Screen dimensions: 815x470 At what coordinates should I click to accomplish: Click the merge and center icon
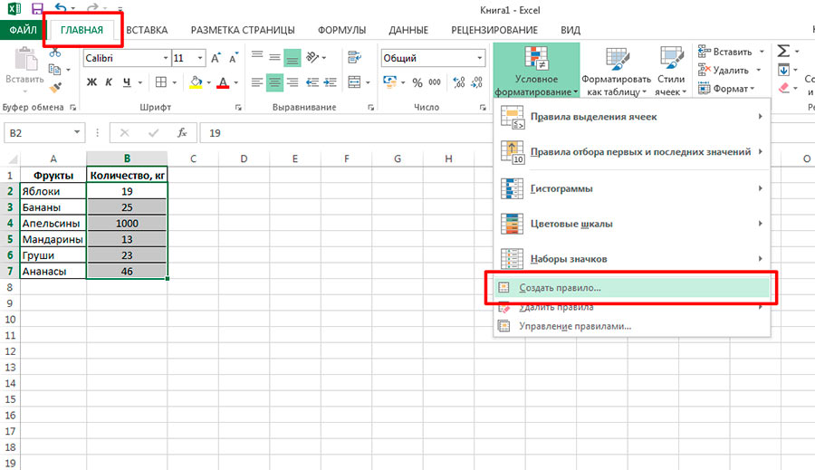(x=354, y=82)
